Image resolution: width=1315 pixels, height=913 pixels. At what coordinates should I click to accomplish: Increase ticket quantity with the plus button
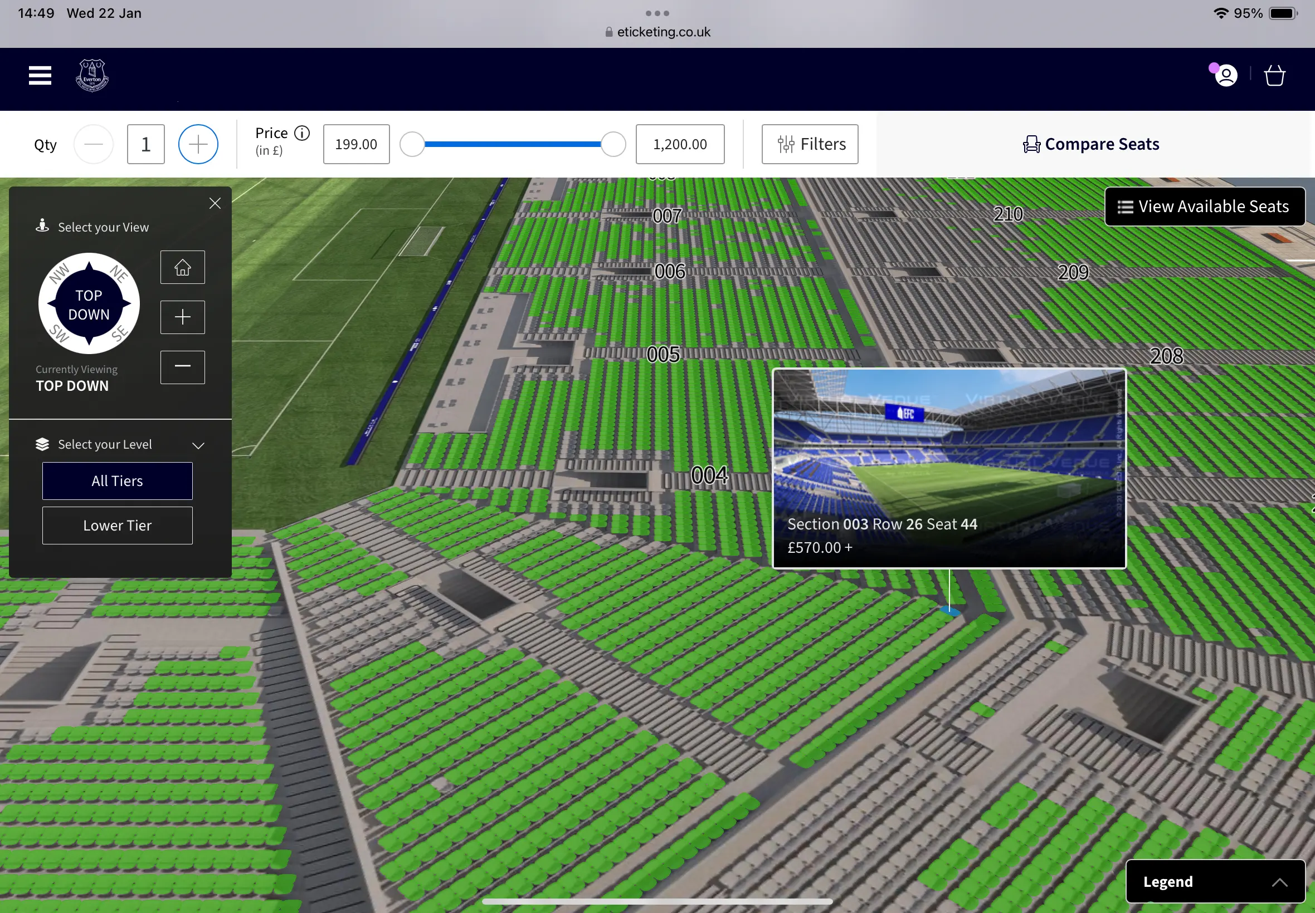[x=198, y=144]
